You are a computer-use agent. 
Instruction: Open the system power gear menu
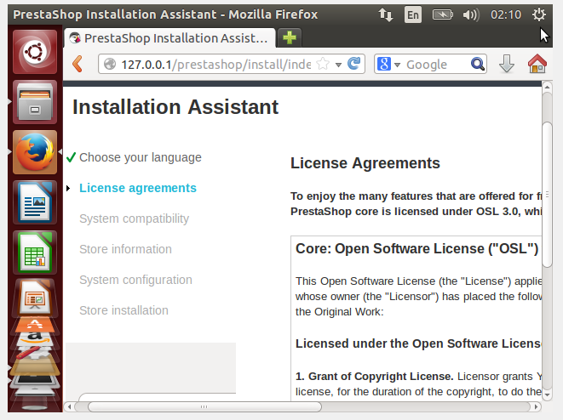tap(539, 14)
